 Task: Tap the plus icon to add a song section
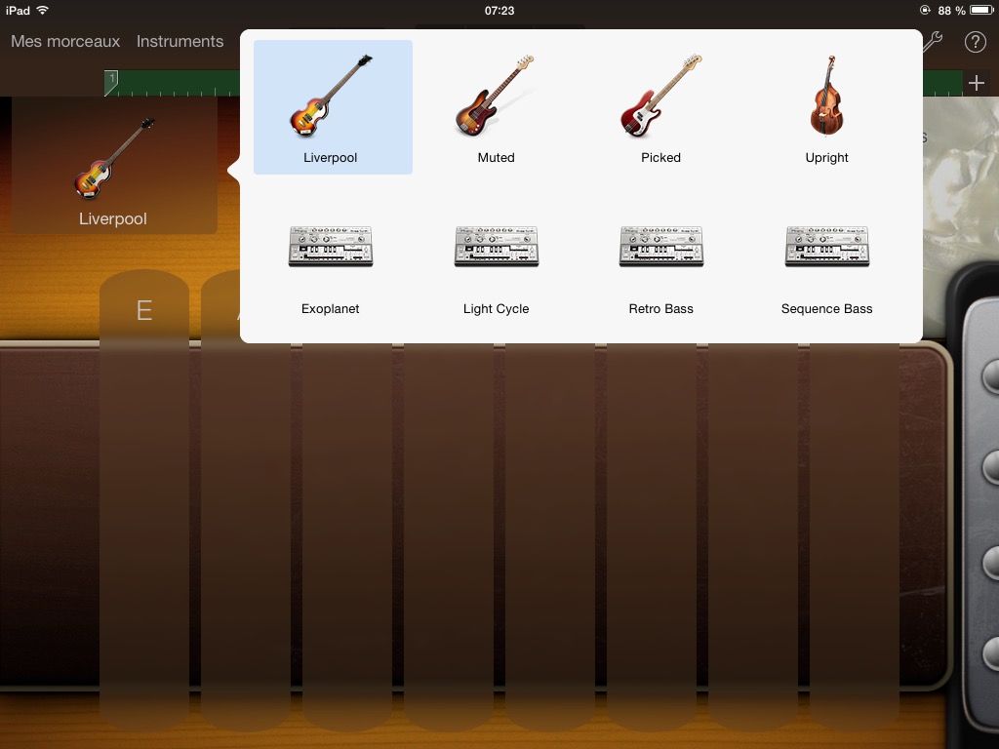coord(976,83)
